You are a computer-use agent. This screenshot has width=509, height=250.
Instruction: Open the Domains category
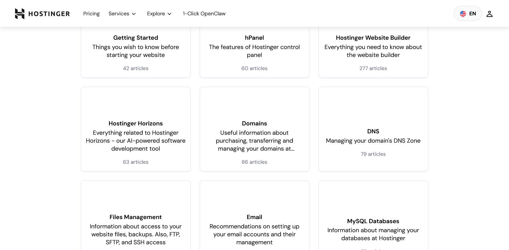[255, 123]
